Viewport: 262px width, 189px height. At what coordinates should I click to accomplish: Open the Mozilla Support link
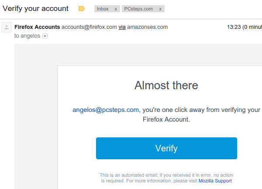pos(215,181)
